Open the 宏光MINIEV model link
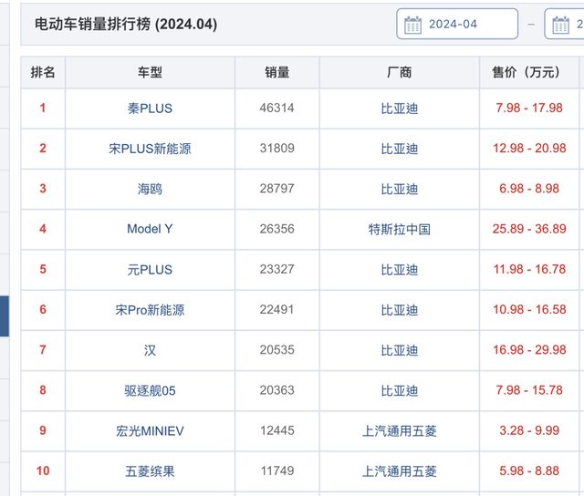Screen dimensions: 584x496 coord(150,430)
